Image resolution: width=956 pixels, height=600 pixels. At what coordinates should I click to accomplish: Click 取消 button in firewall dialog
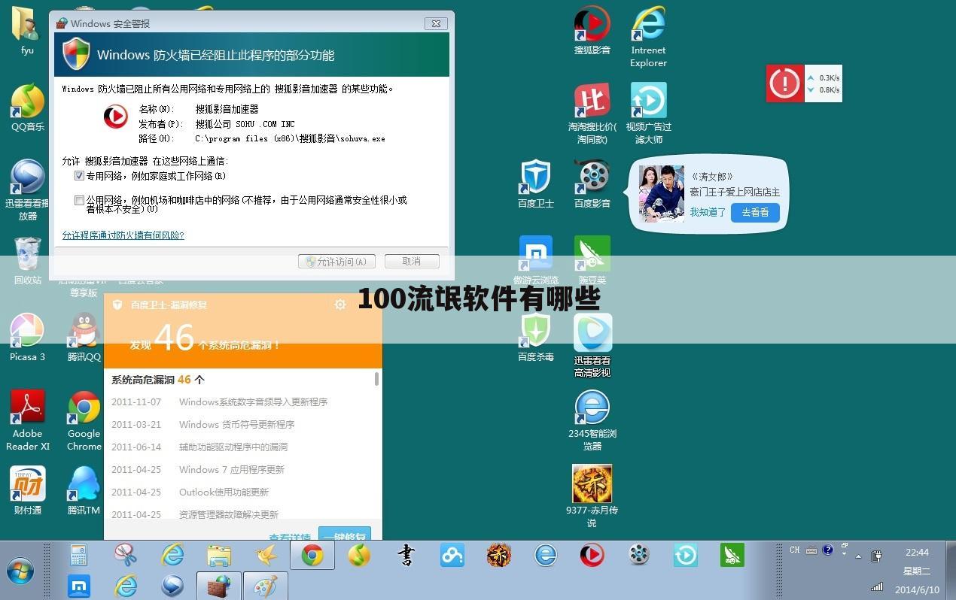click(412, 262)
